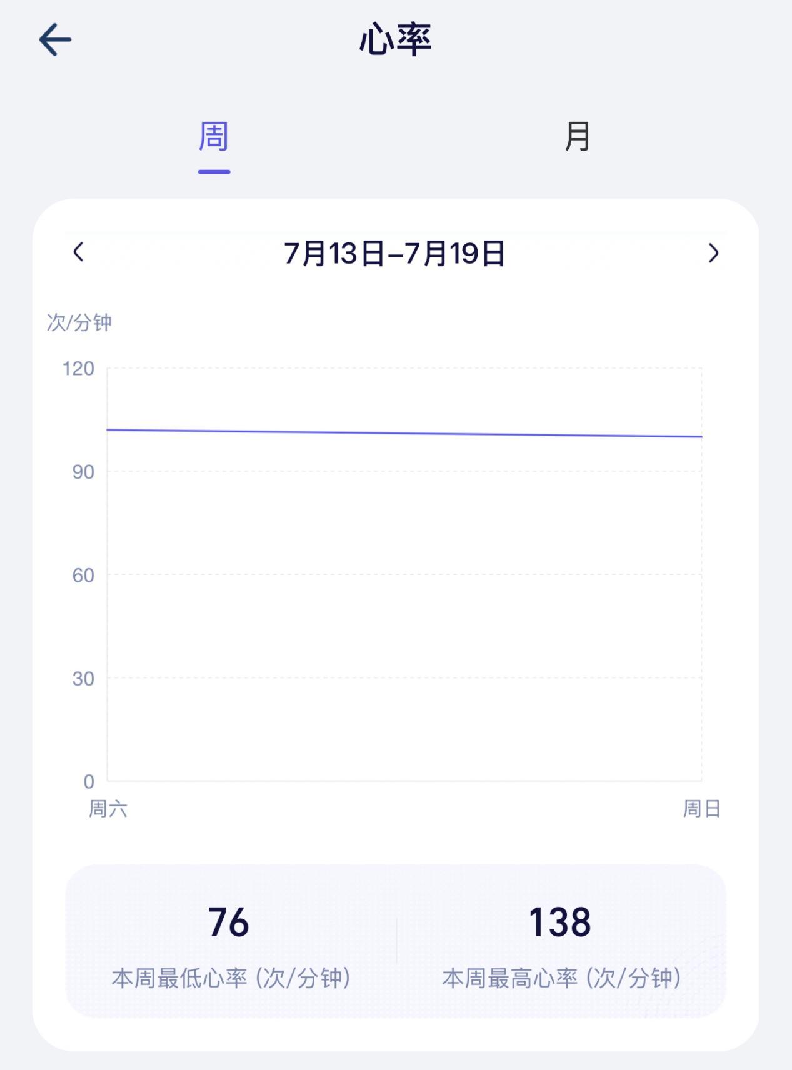Tap the highest heart rate value 138
Image resolution: width=792 pixels, height=1070 pixels.
[560, 922]
